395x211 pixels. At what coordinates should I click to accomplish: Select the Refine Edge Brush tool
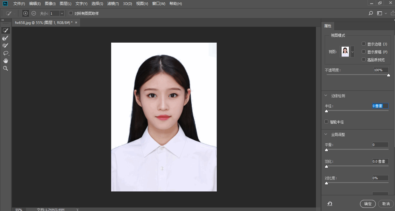click(6, 38)
